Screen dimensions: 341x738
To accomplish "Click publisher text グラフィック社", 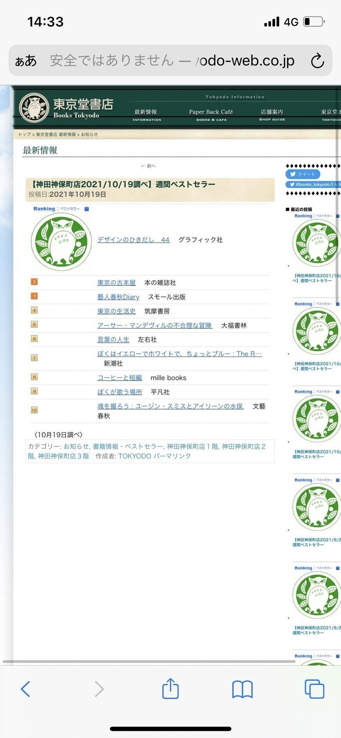I will point(200,240).
